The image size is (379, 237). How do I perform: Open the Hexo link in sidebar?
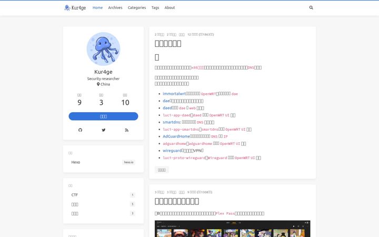[x=104, y=162]
